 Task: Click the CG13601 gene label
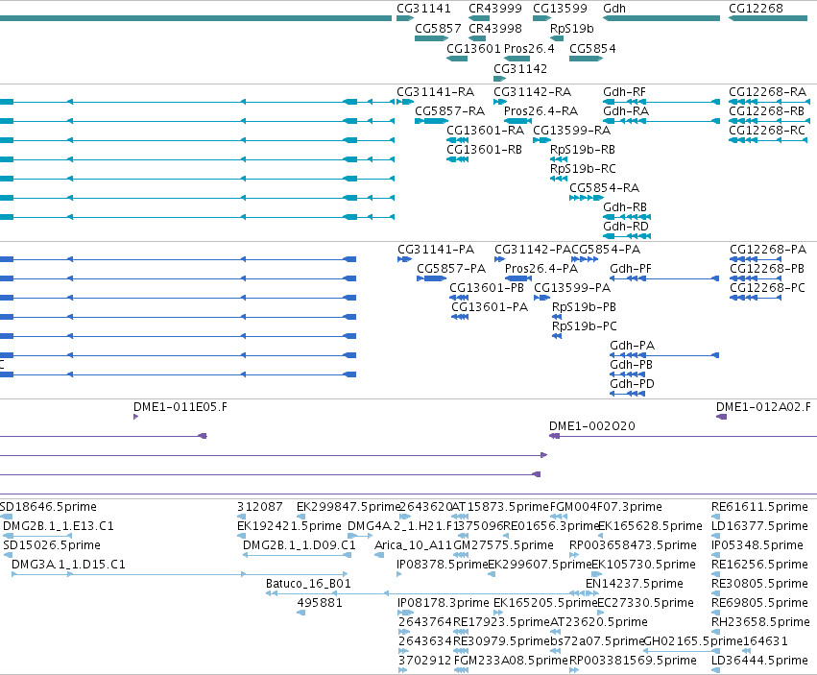pos(473,48)
